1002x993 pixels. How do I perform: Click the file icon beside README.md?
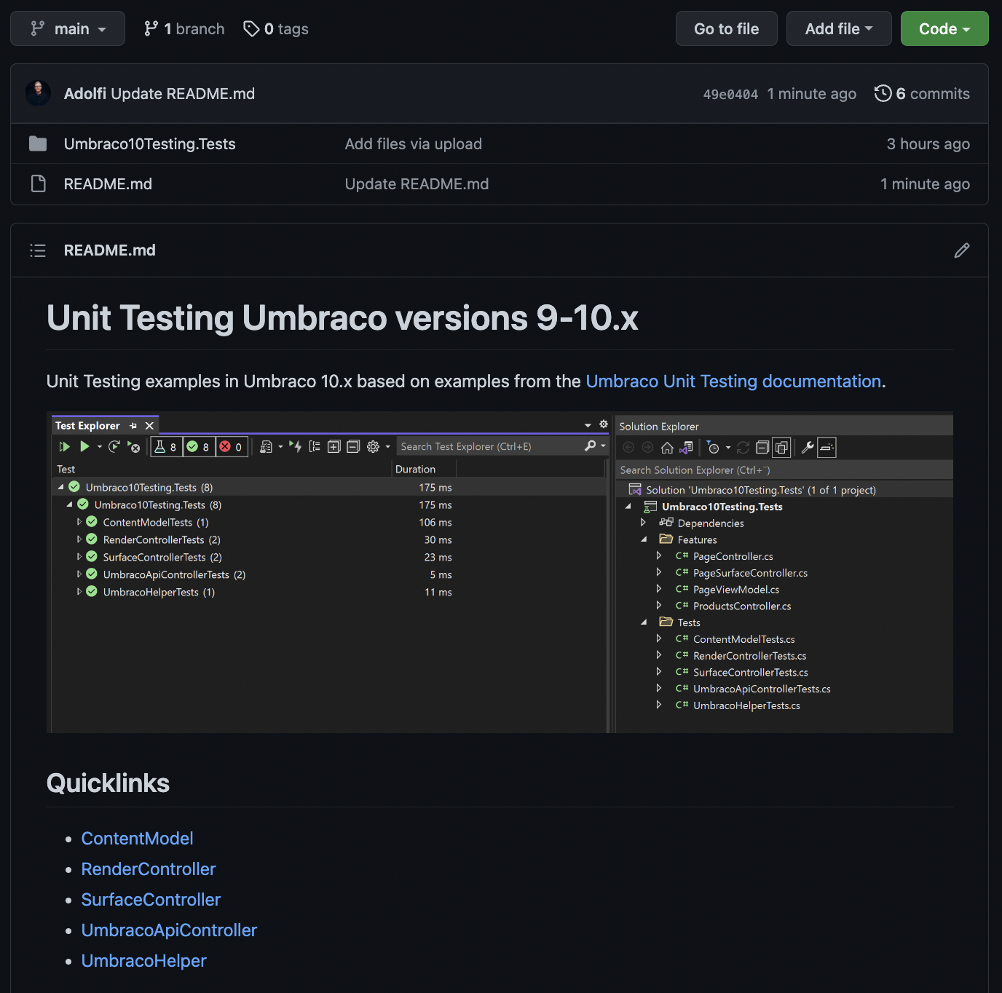point(38,183)
